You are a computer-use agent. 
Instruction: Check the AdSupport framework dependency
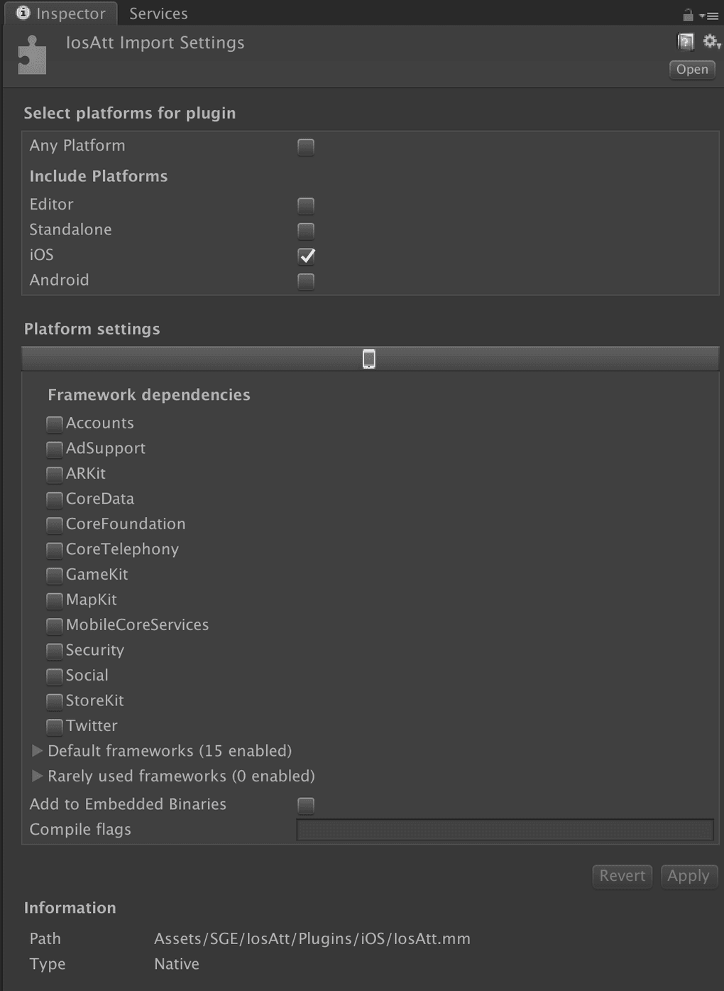pos(55,449)
